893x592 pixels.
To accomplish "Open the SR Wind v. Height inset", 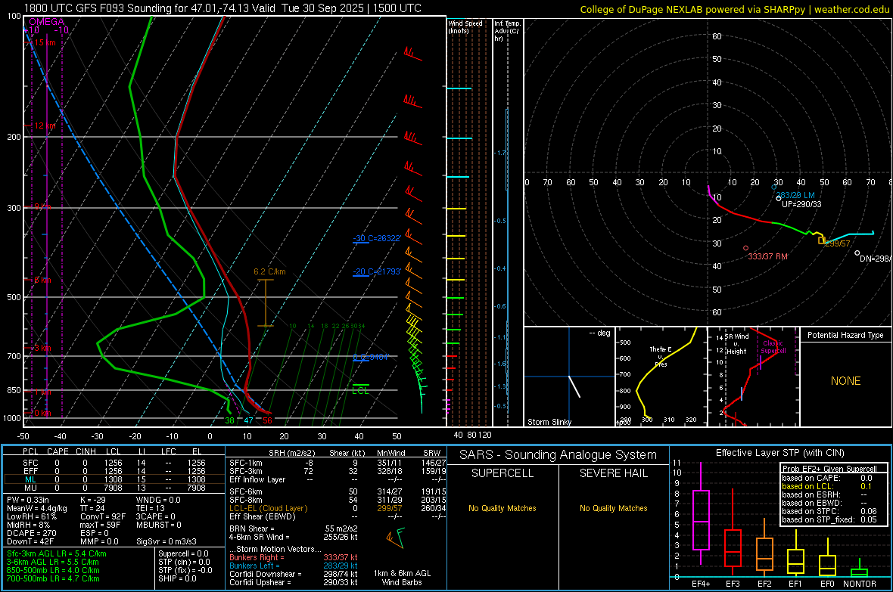I will [x=752, y=377].
